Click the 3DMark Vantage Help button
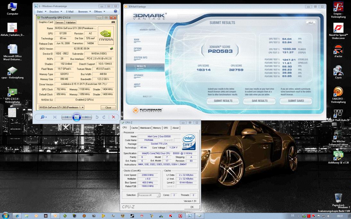The image size is (351, 219). [x=311, y=22]
